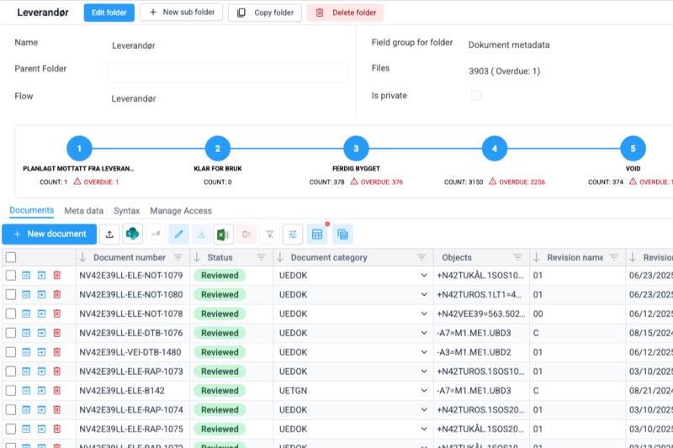
Task: Check the row for NV42E39LL-ELE-RAP-1073
Action: point(11,372)
